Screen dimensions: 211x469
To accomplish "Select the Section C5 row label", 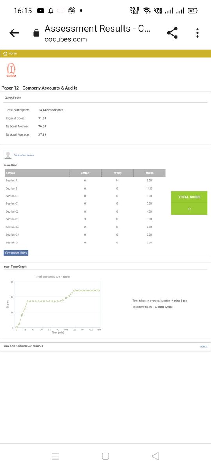I will 12,235.
